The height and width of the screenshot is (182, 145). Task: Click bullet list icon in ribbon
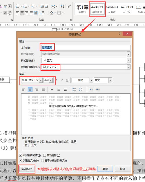(x=17, y=6)
